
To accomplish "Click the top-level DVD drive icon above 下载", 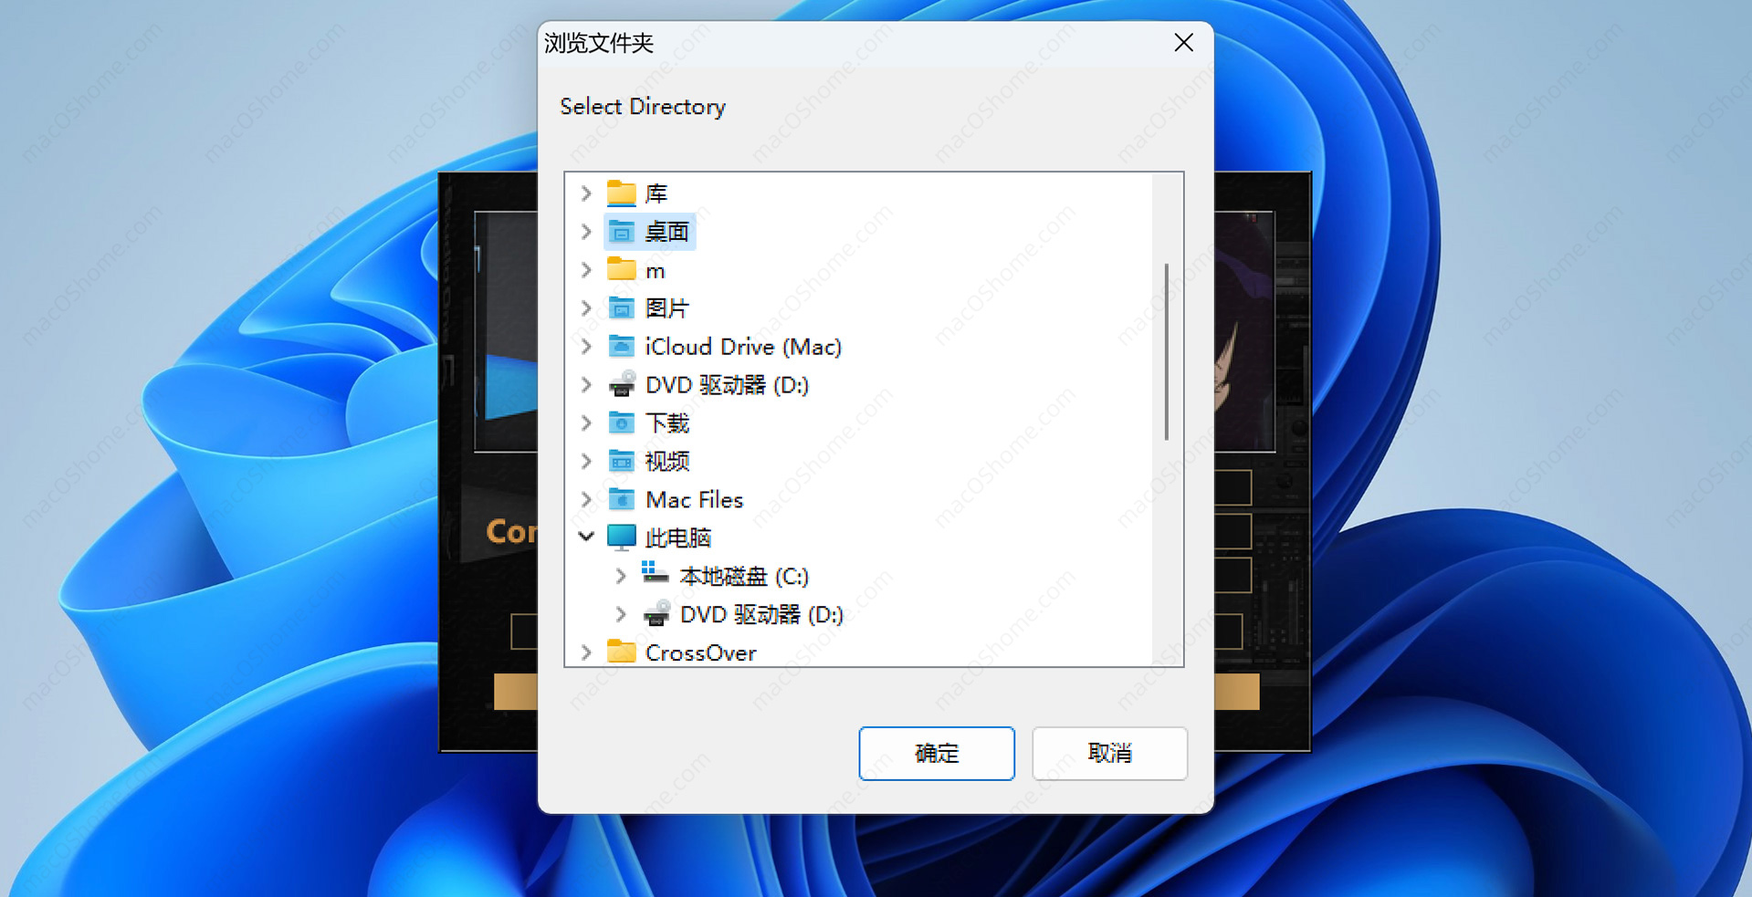I will 622,385.
